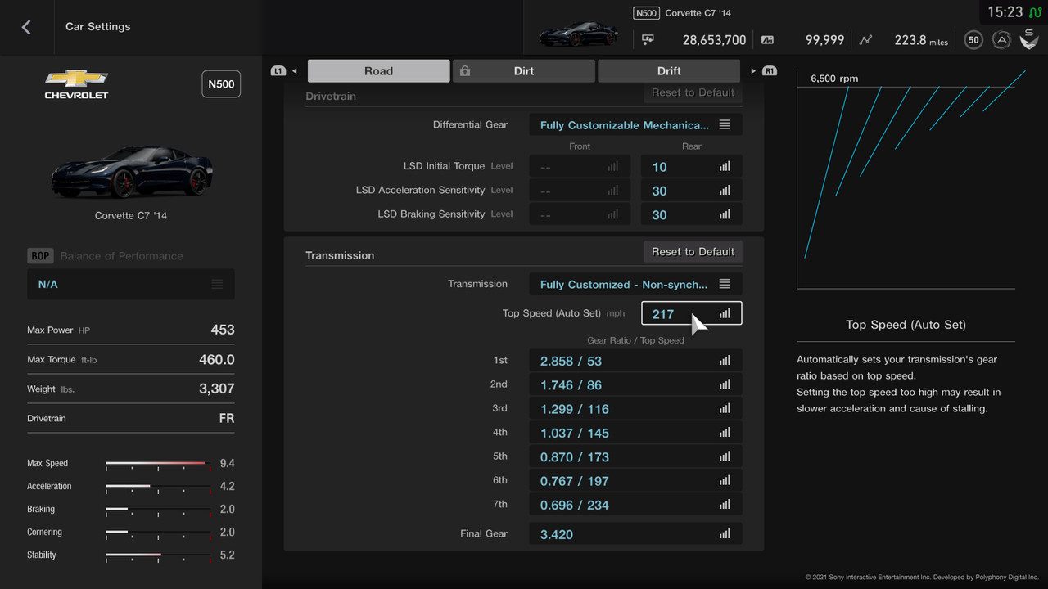This screenshot has height=589, width=1048.
Task: Open the Differential Gear dropdown
Action: [635, 125]
